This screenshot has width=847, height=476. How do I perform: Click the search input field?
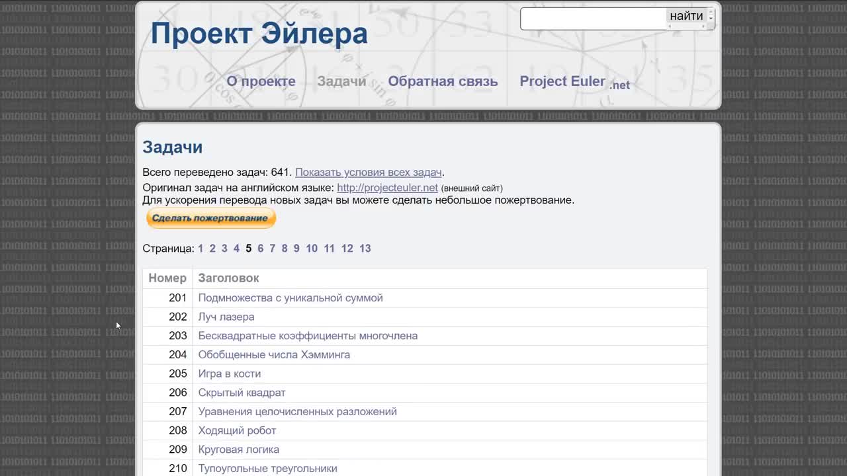point(593,19)
